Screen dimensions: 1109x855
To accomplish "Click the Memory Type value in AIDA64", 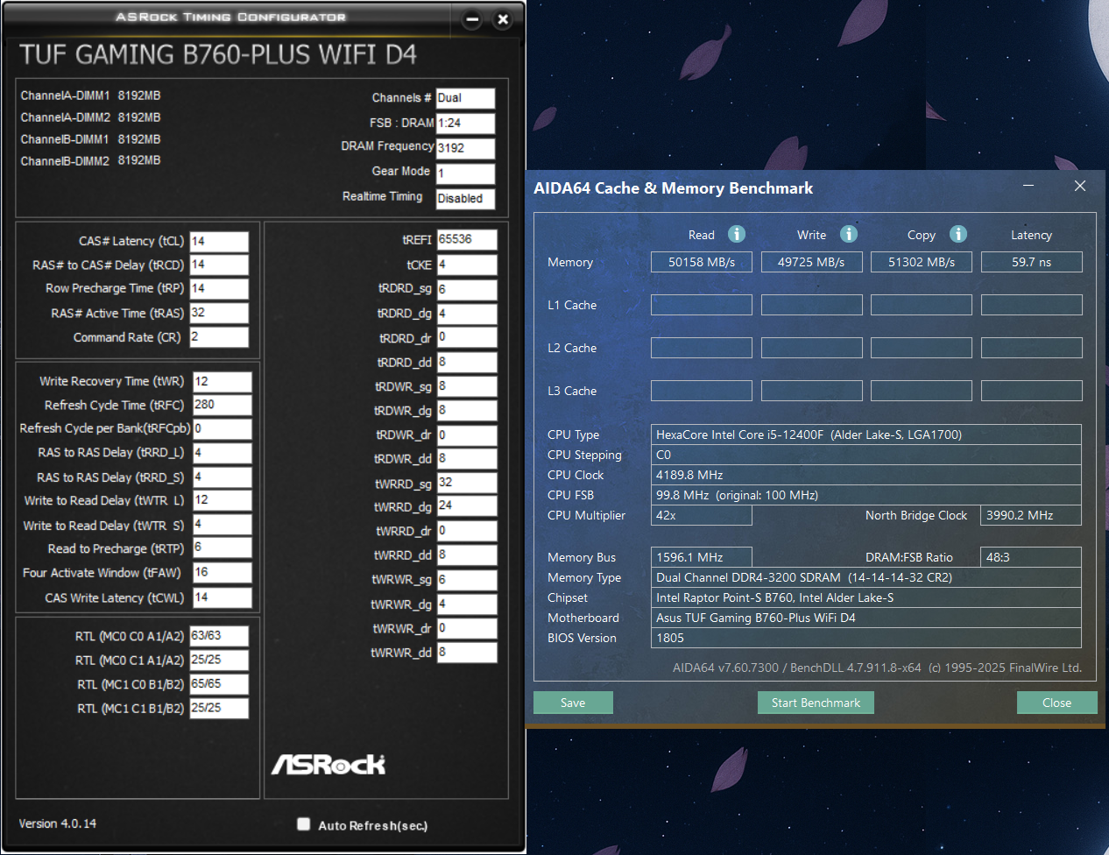I will pyautogui.click(x=866, y=577).
